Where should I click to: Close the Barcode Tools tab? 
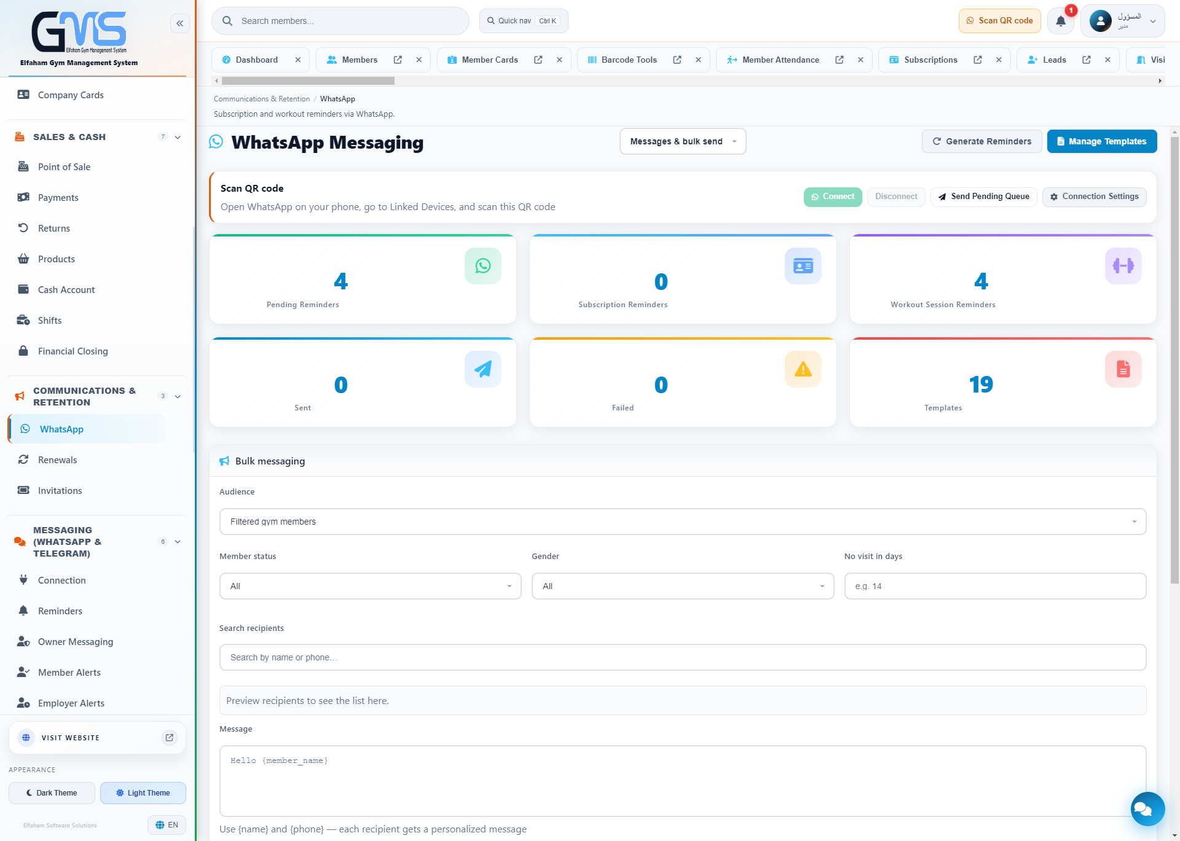(x=698, y=60)
